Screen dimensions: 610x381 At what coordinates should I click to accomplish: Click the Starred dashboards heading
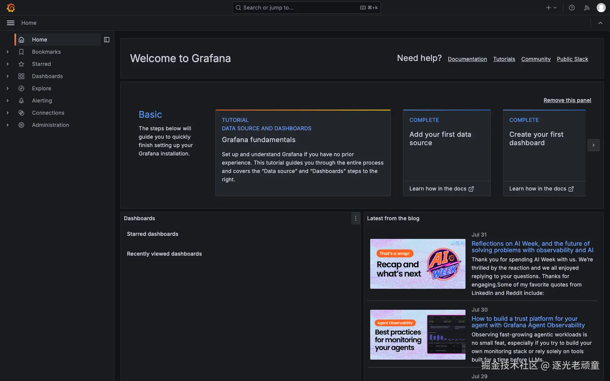152,234
